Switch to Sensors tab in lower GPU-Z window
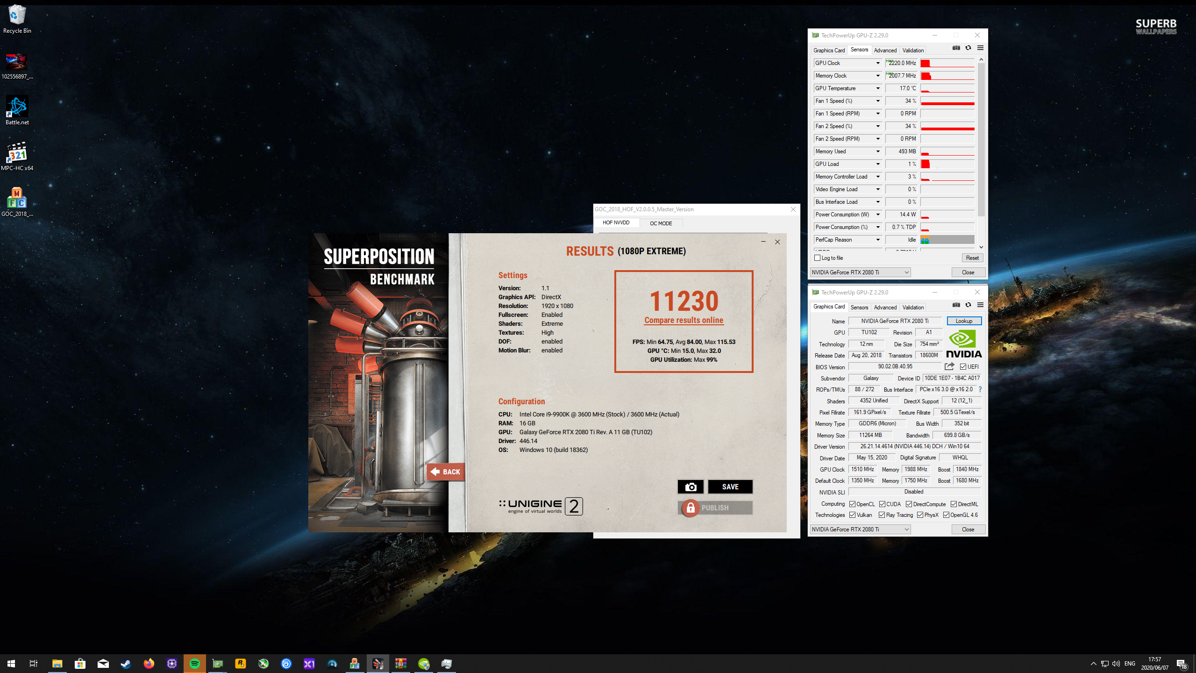 coord(859,308)
